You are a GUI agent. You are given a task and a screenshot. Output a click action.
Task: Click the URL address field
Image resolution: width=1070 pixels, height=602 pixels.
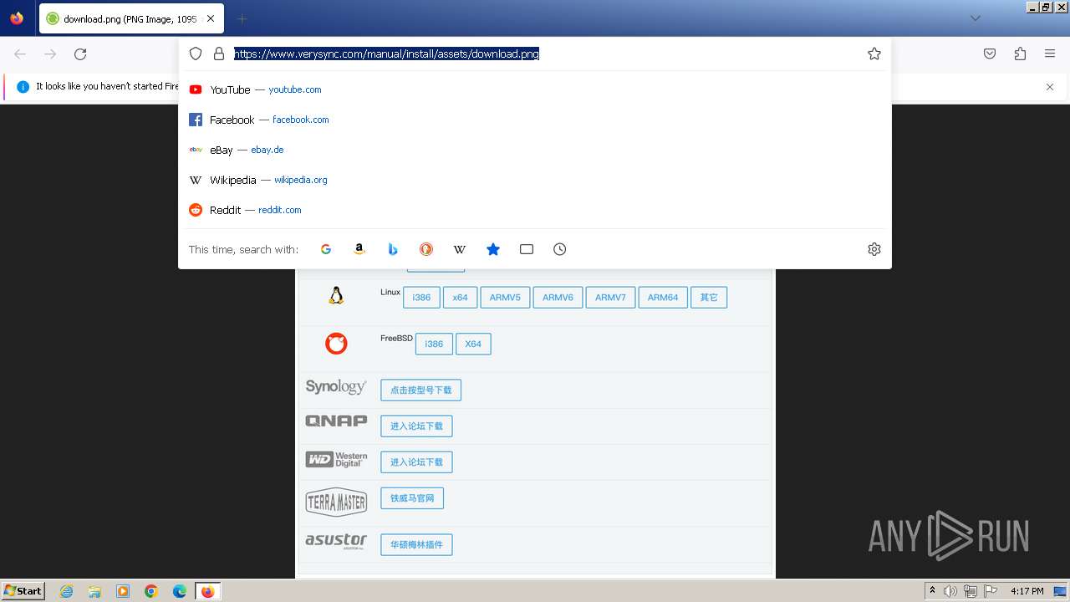(546, 54)
